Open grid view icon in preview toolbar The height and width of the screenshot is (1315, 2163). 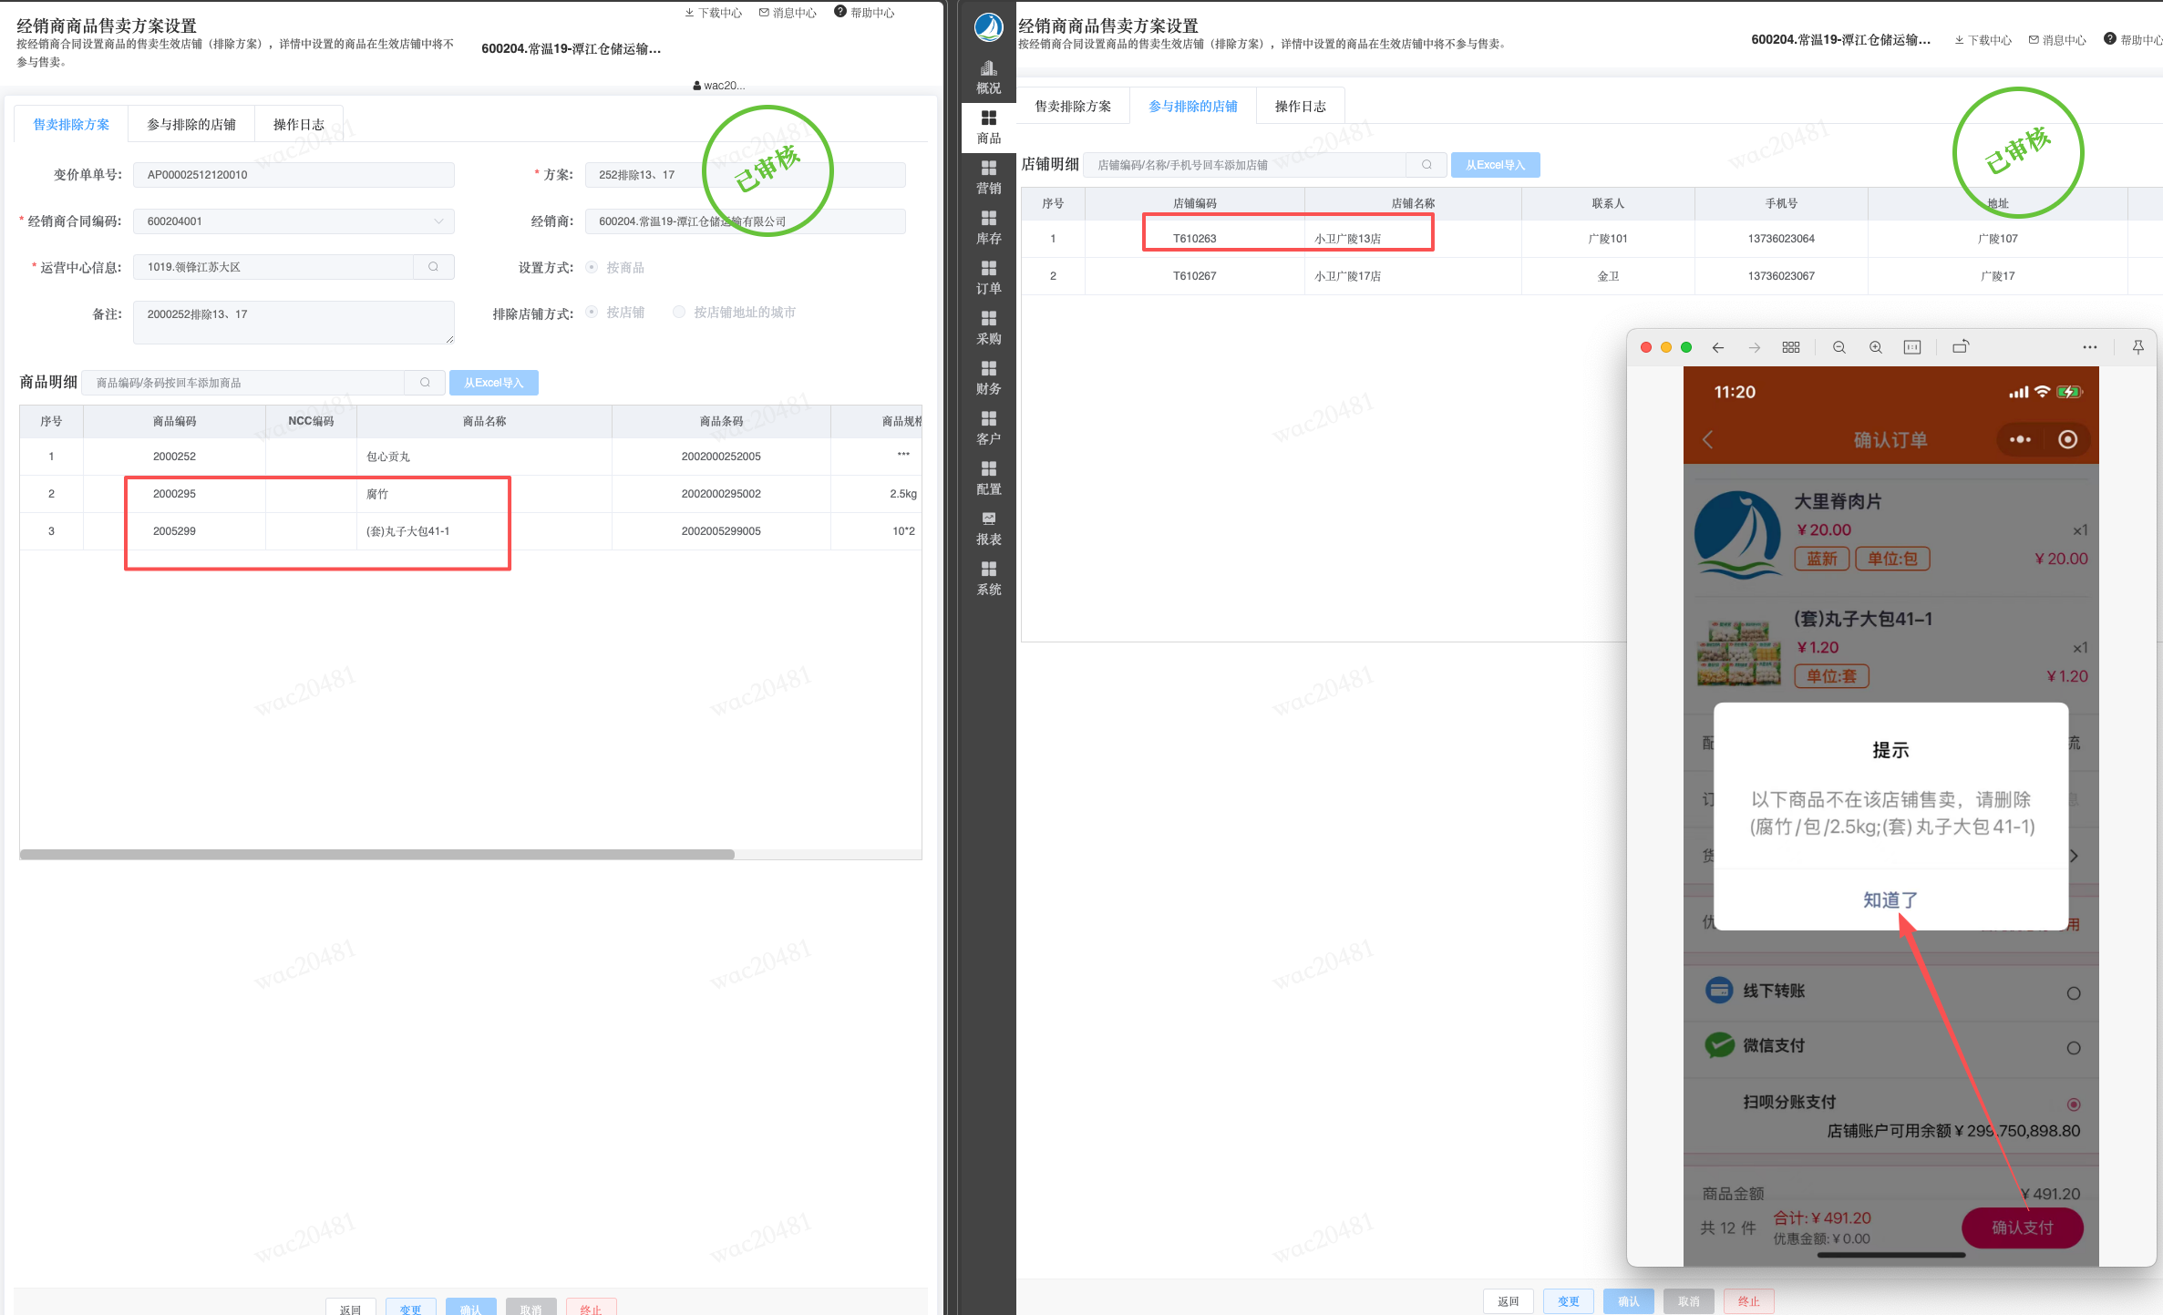(x=1790, y=347)
